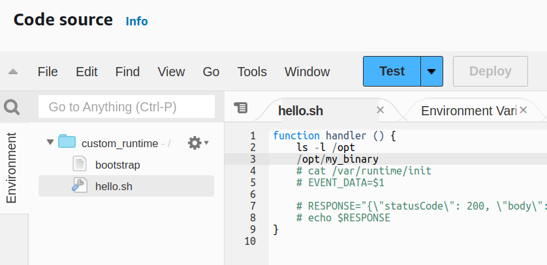Image resolution: width=547 pixels, height=265 pixels.
Task: Open the File menu
Action: tap(48, 72)
